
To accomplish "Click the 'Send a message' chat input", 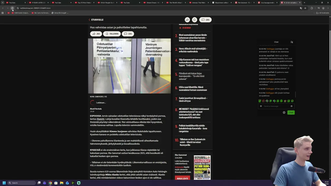I will (276, 106).
